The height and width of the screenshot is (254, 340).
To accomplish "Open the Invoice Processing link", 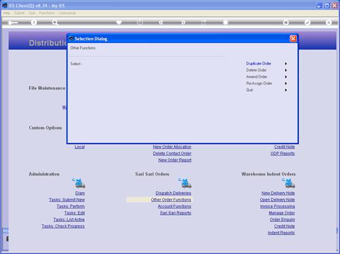I will point(277,207).
